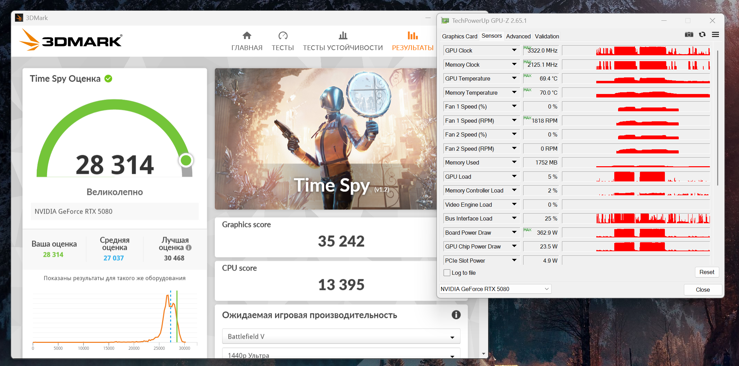Click the Board Power Draw reading 362.9 W
The width and height of the screenshot is (739, 366).
pyautogui.click(x=547, y=233)
